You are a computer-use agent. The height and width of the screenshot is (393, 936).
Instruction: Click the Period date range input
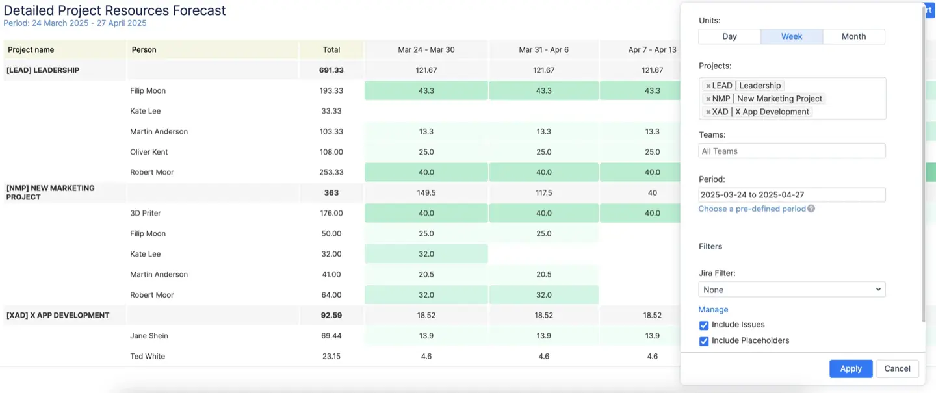click(x=791, y=194)
